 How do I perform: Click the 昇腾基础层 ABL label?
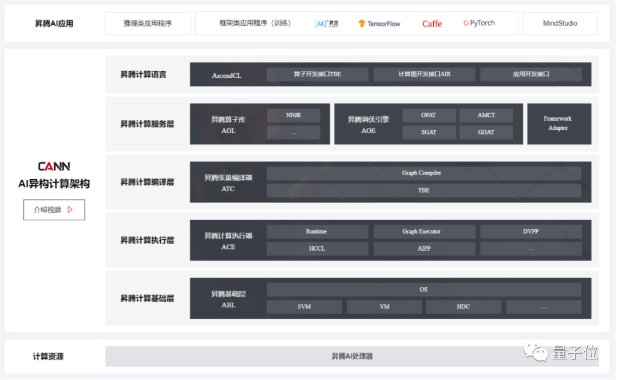(x=228, y=299)
